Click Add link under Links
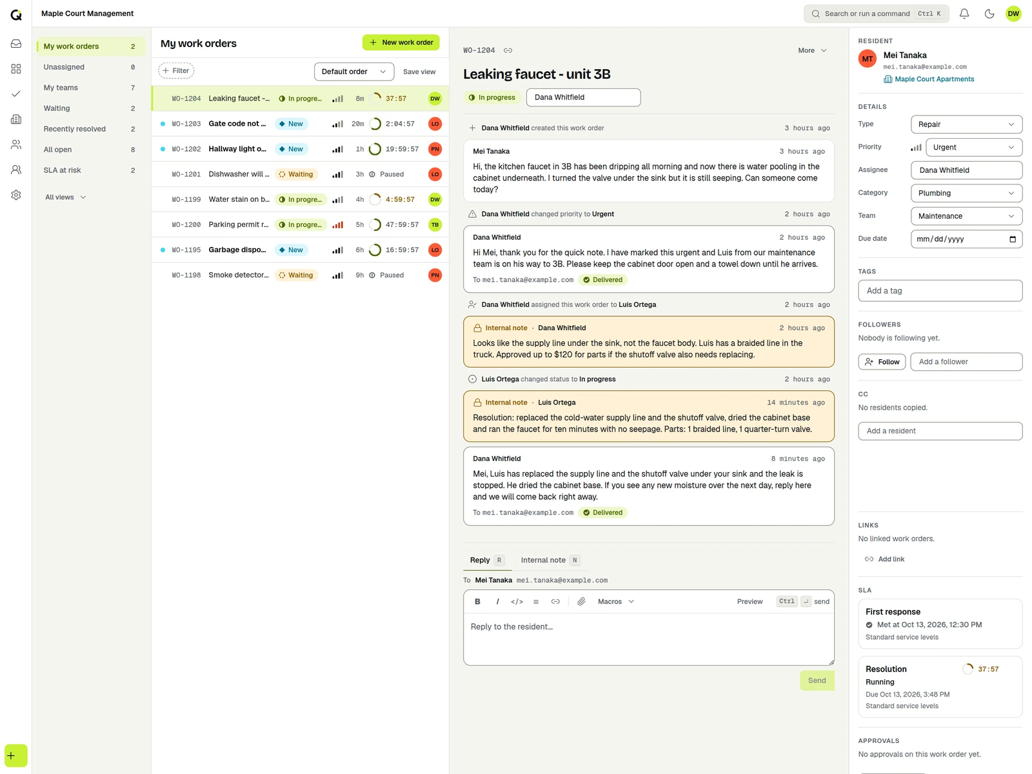Viewport: 1032px width, 774px height. pyautogui.click(x=884, y=559)
